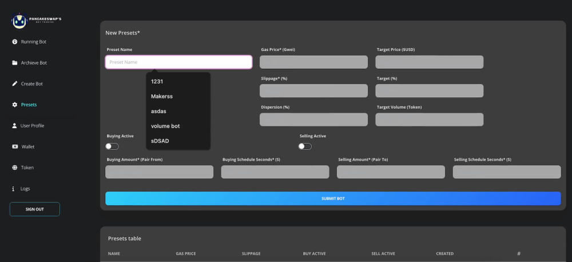The width and height of the screenshot is (572, 262).
Task: Click the # column header
Action: click(519, 253)
